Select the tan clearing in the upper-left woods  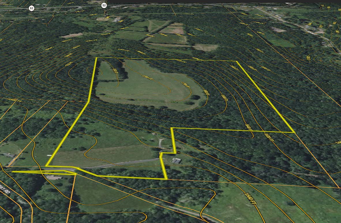(x=72, y=36)
